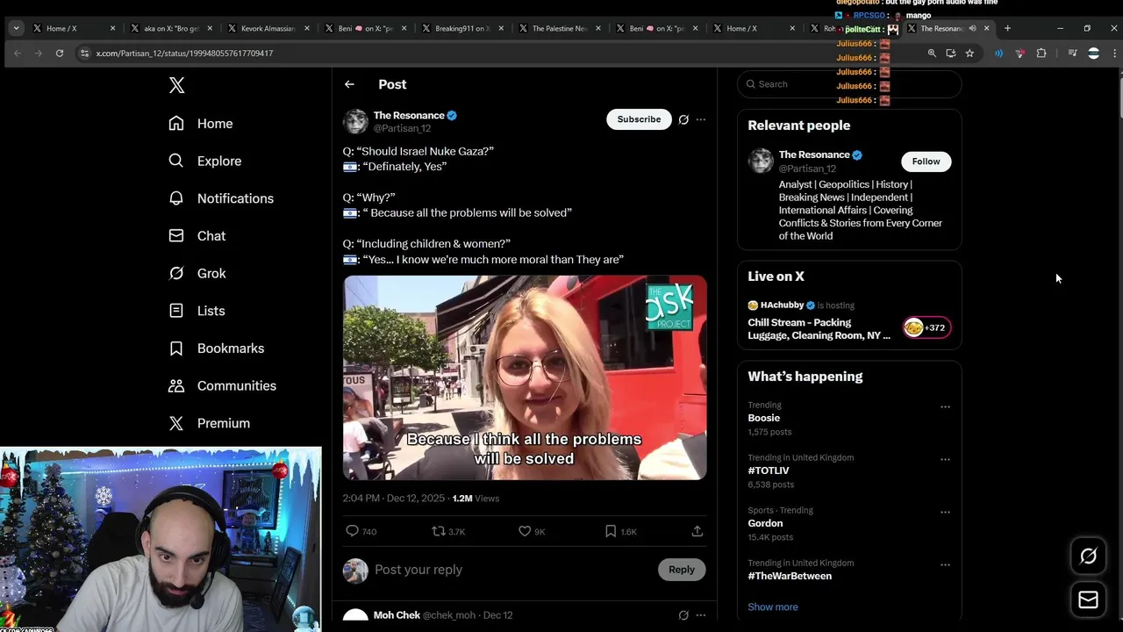This screenshot has height=632, width=1123.
Task: Click the Communities people icon
Action: (x=176, y=385)
